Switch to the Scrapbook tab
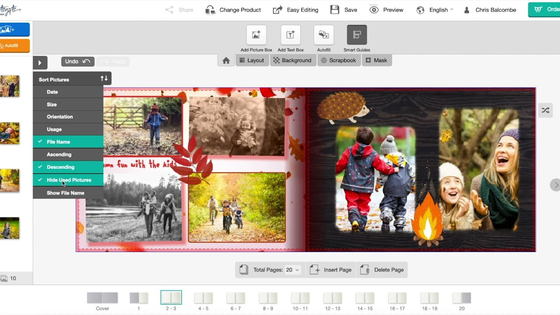560x315 pixels. [339, 60]
